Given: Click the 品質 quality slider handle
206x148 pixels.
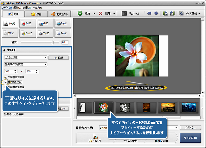Looking at the screenshot, I should point(52,42).
